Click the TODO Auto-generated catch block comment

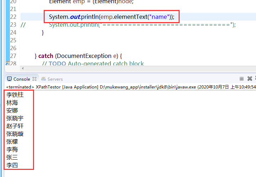click(x=93, y=63)
